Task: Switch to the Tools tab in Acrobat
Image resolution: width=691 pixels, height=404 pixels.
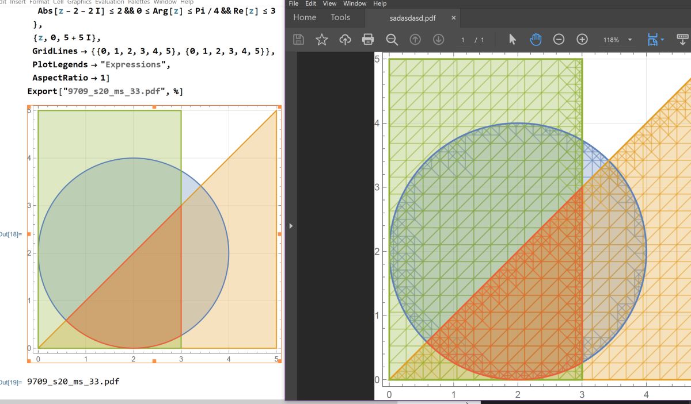Action: coord(340,17)
